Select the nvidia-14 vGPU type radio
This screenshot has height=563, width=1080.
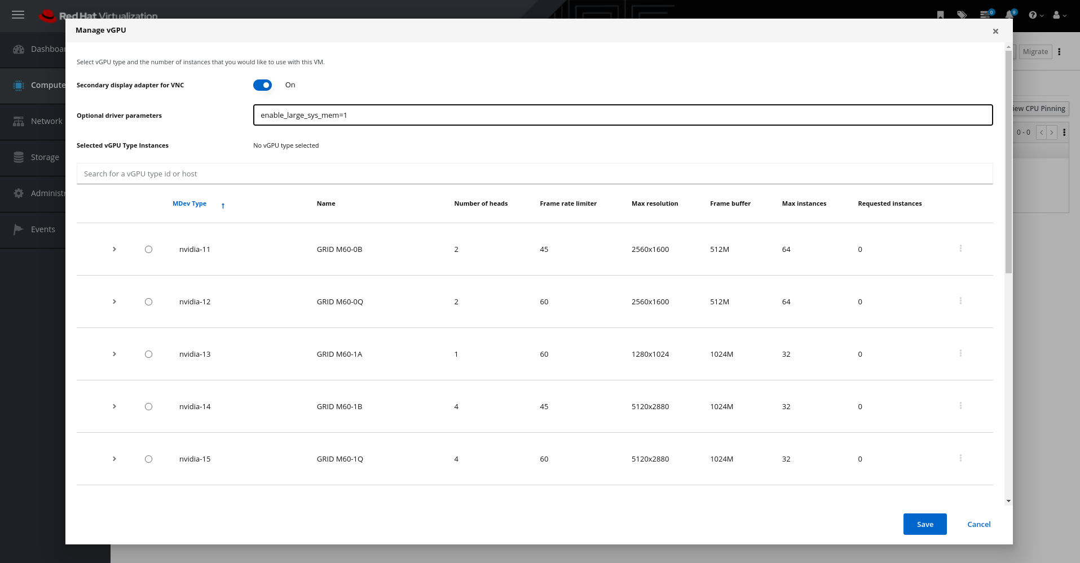(x=148, y=407)
